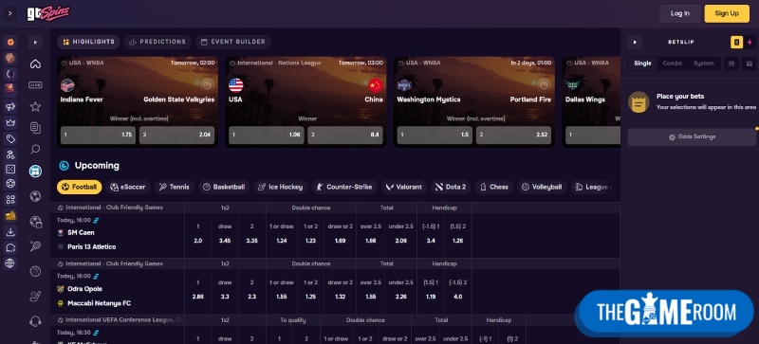
Task: Select the highlighted blue grid sports icon
Action: (x=35, y=171)
